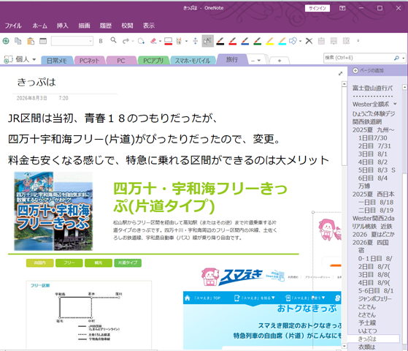Click the Redo arrow icon
The height and width of the screenshot is (351, 408).
pos(126,41)
